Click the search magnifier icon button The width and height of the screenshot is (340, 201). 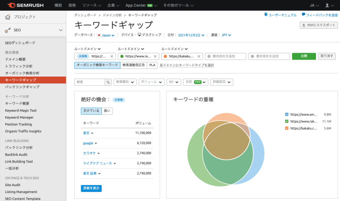coord(108,82)
